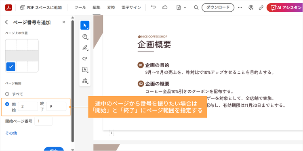Click the Adobe Acrobat logo icon
Viewport: 303px width, 151px height.
click(9, 8)
